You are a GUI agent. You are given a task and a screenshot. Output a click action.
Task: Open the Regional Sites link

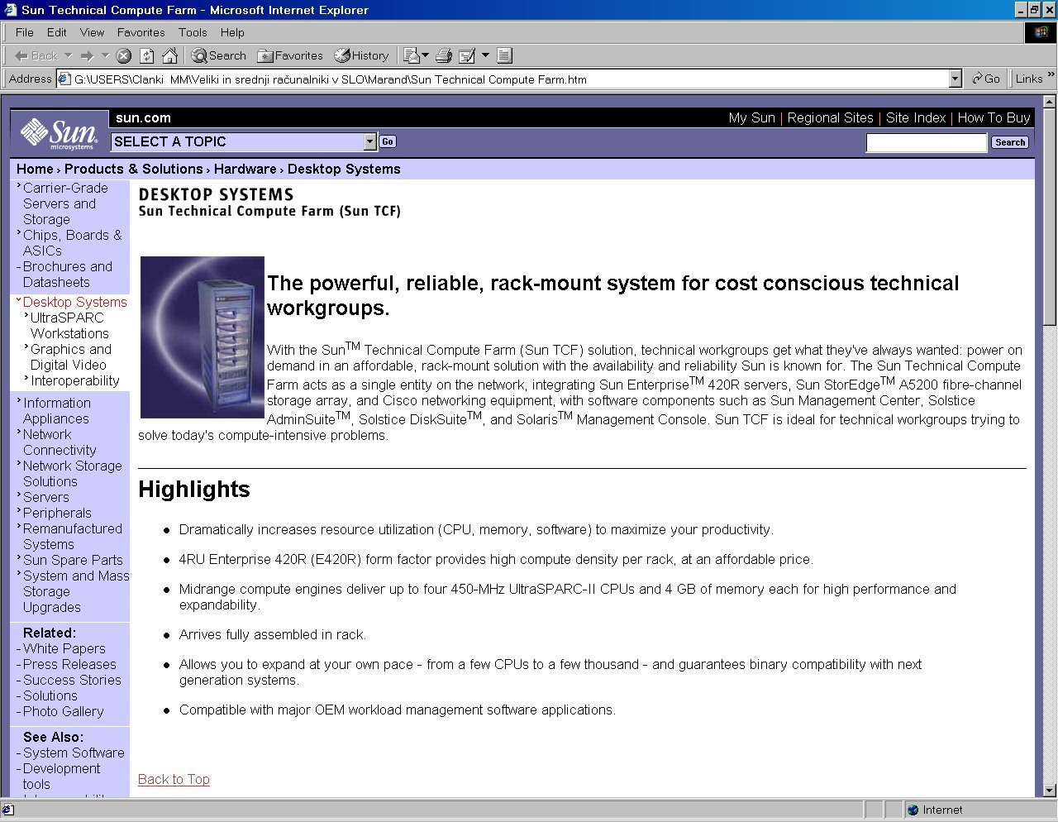click(x=830, y=117)
